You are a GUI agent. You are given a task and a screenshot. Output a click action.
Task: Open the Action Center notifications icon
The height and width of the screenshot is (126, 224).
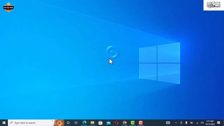[x=218, y=123]
